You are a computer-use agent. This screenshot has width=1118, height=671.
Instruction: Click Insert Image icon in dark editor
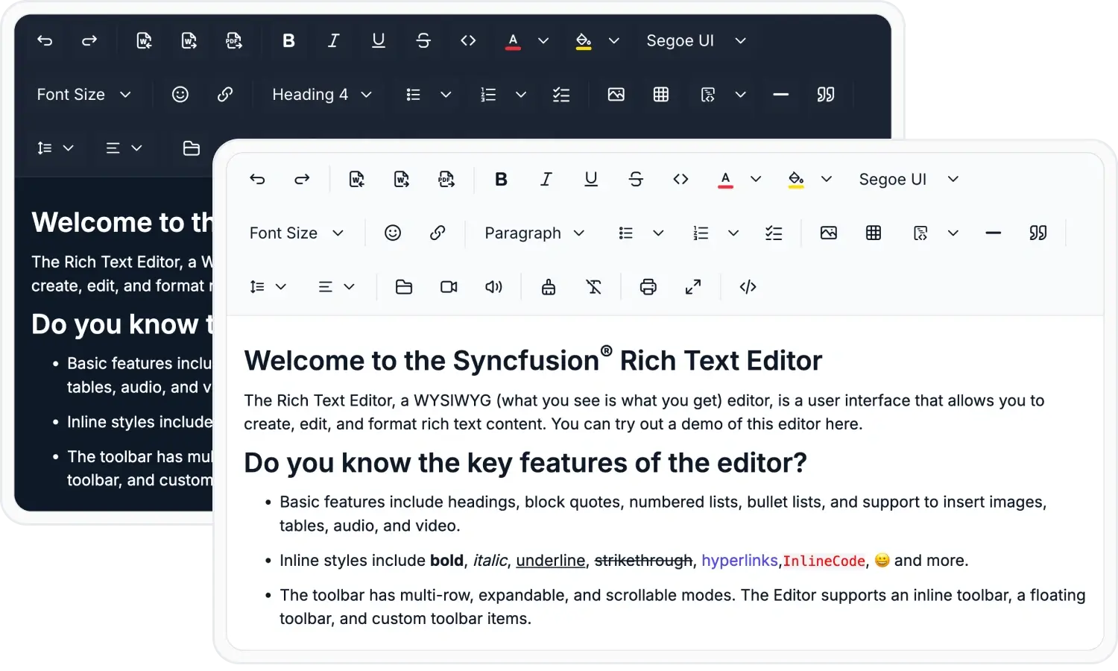616,95
